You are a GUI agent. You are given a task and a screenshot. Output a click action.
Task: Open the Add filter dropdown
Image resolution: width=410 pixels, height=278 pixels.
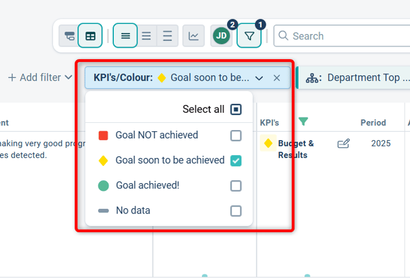click(40, 78)
